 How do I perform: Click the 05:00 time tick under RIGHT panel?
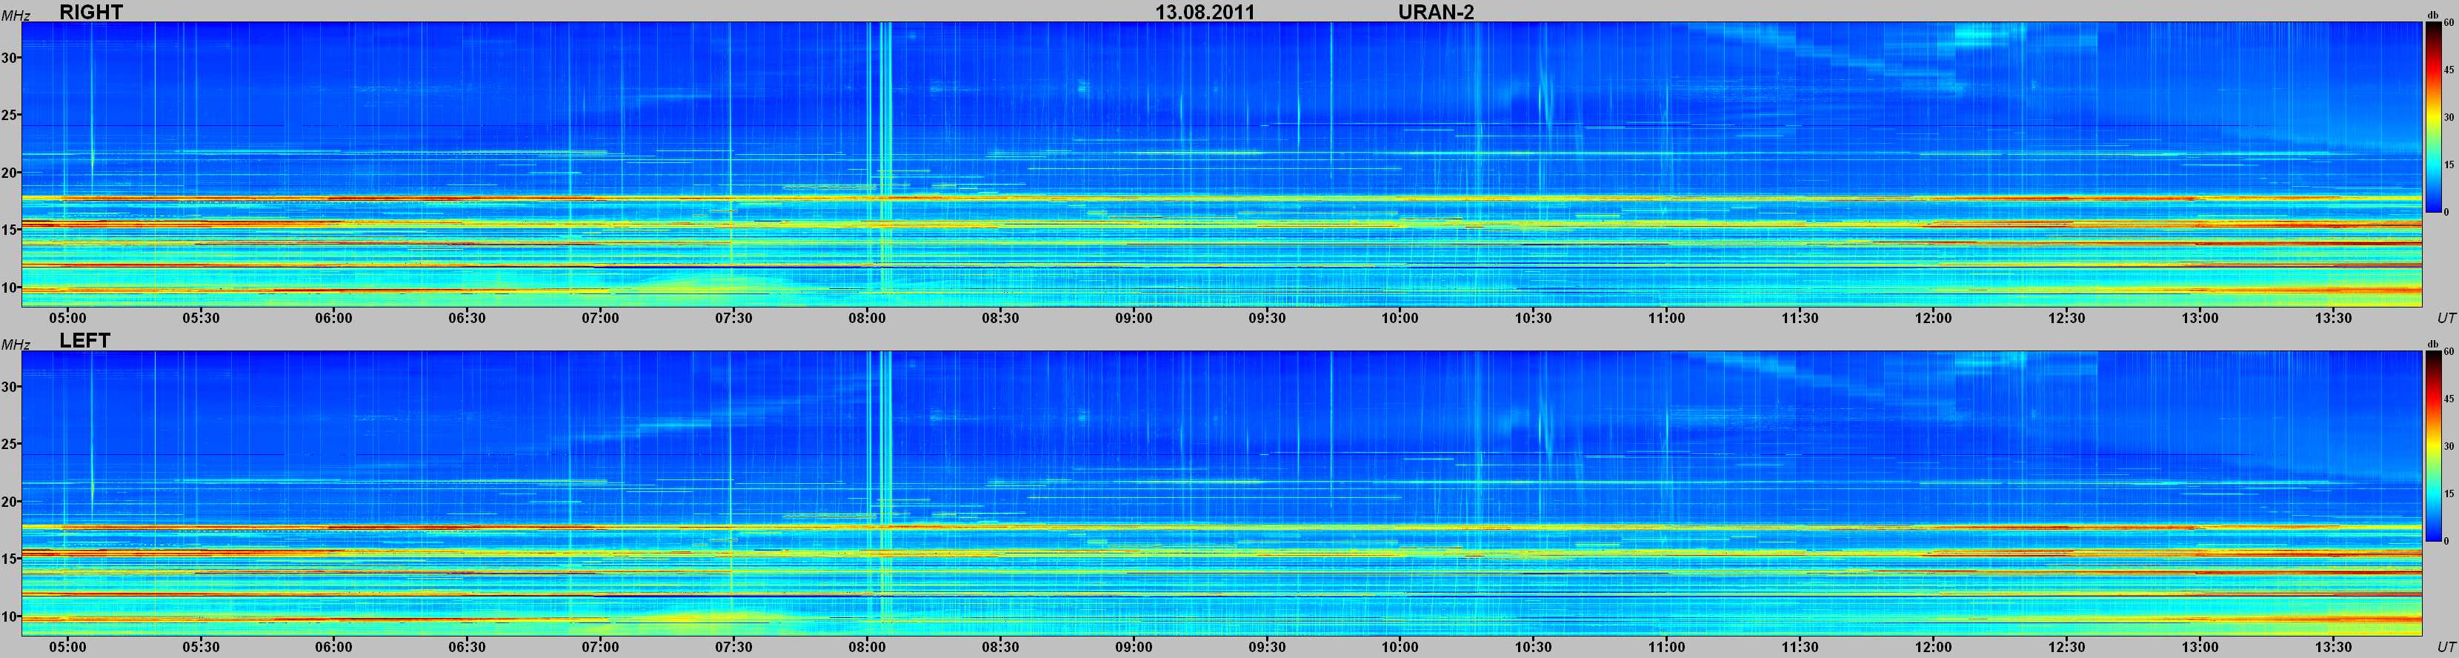pos(67,318)
